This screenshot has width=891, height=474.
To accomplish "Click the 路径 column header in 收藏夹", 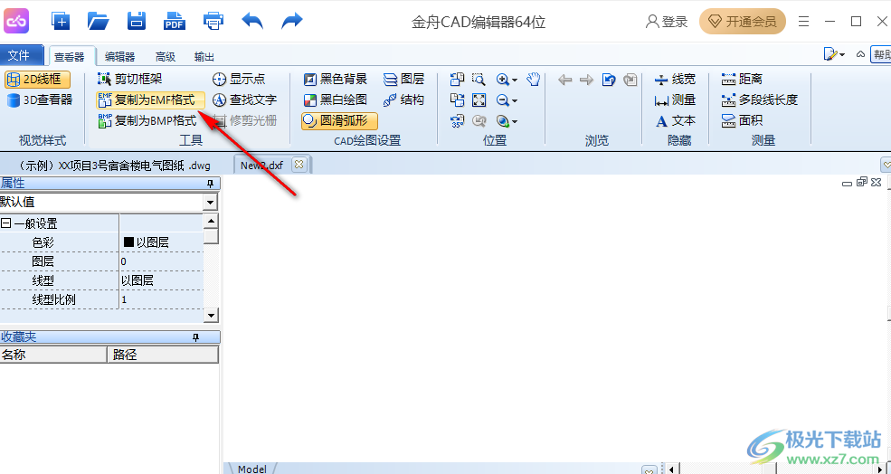I will pyautogui.click(x=163, y=355).
